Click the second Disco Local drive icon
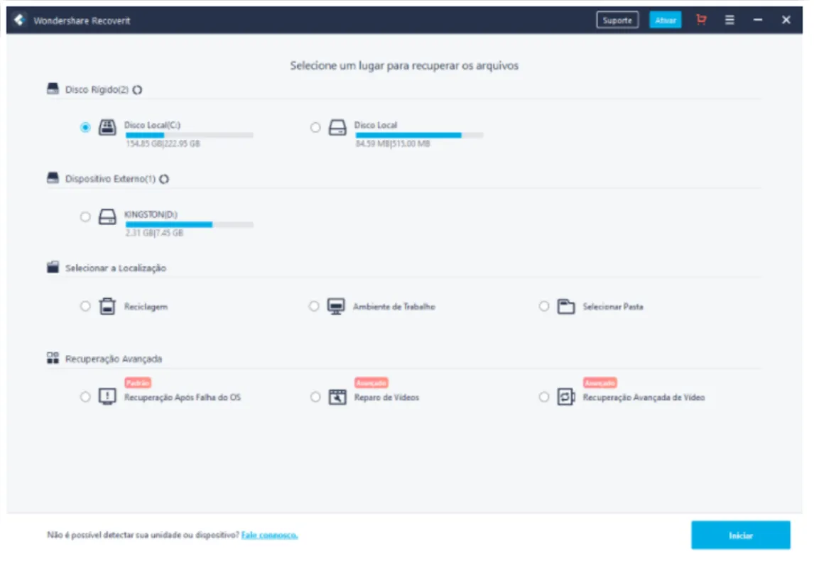This screenshot has height=568, width=814. (337, 127)
